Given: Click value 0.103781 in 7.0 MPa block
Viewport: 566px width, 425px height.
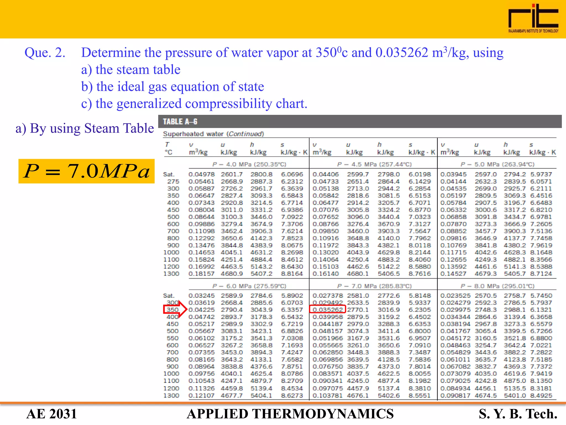Looking at the screenshot, I should pos(328,396).
